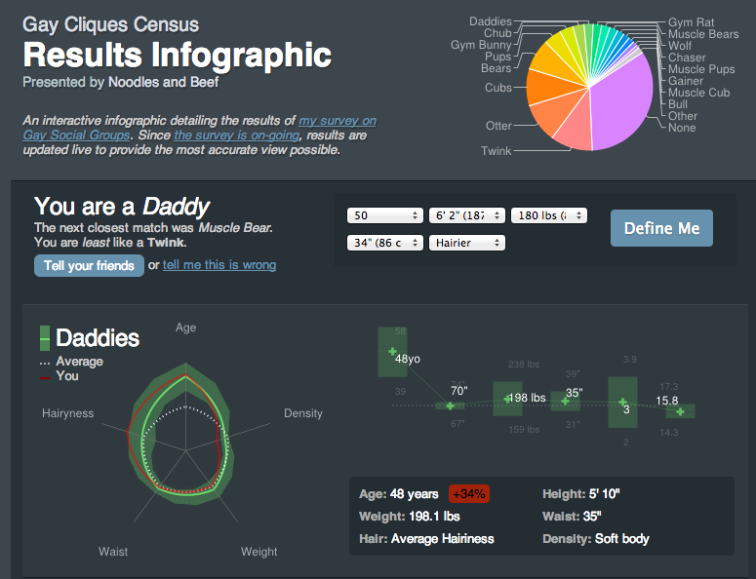Expand the weight dropdown showing 180 lbs
This screenshot has width=756, height=579.
tap(549, 215)
